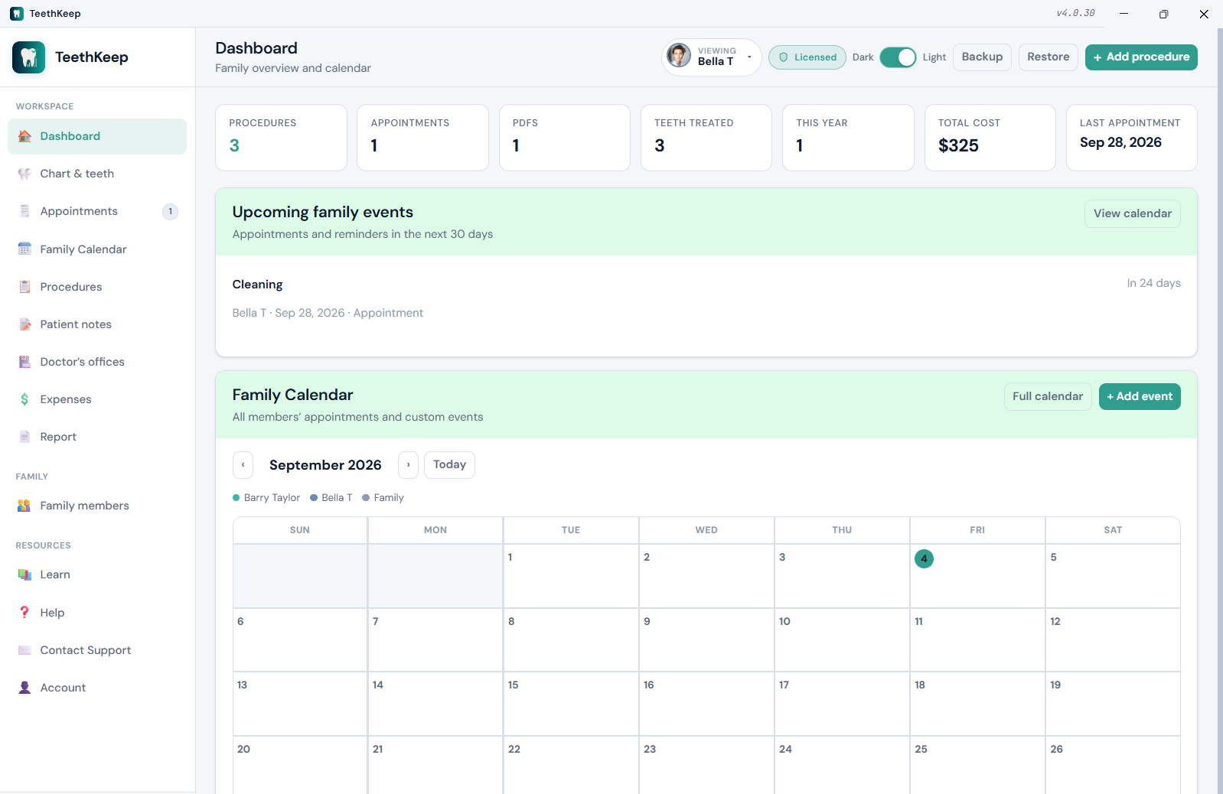Navigate to Expenses page
Image resolution: width=1223 pixels, height=794 pixels.
[97, 399]
